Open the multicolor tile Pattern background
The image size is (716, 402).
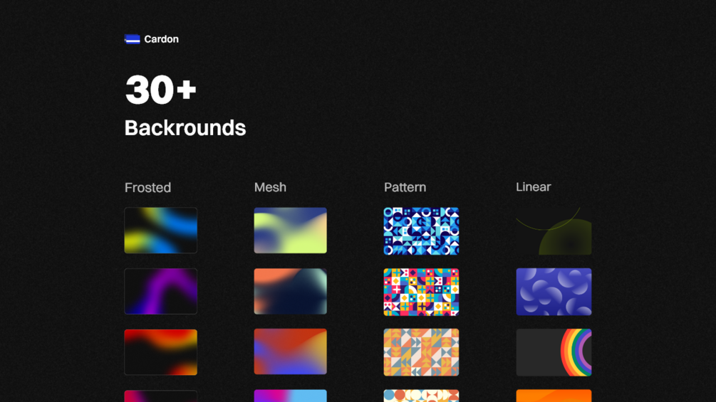pyautogui.click(x=421, y=292)
